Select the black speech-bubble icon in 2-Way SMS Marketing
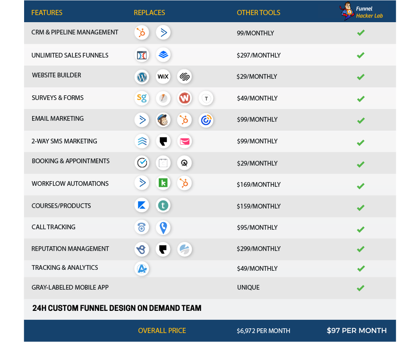The image size is (411, 342). [163, 142]
